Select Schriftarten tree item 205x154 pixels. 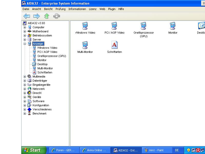(x=45, y=72)
